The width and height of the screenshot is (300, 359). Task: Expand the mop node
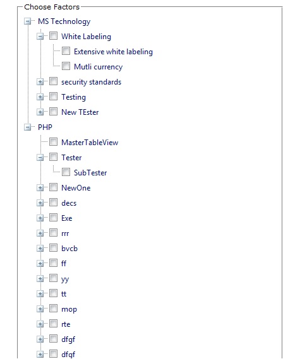click(40, 309)
